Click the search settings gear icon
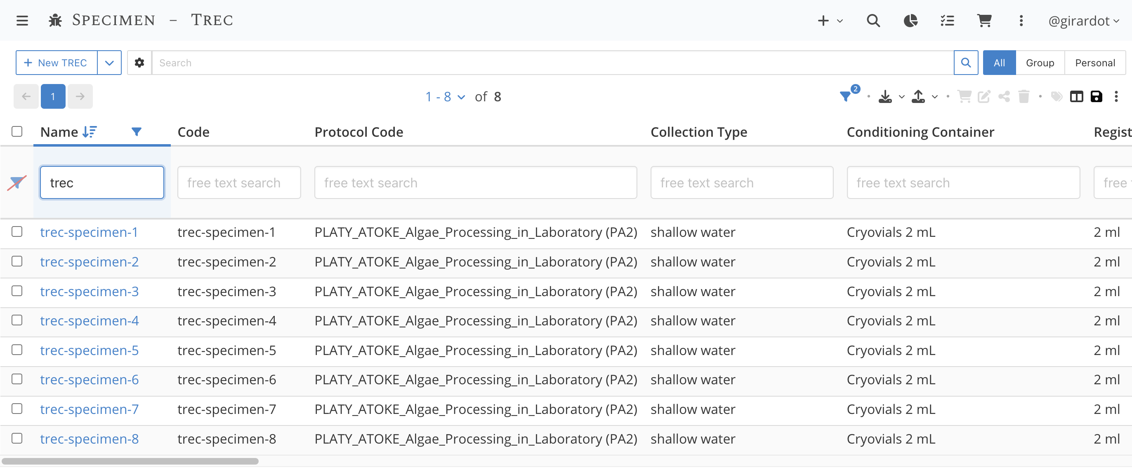 139,63
